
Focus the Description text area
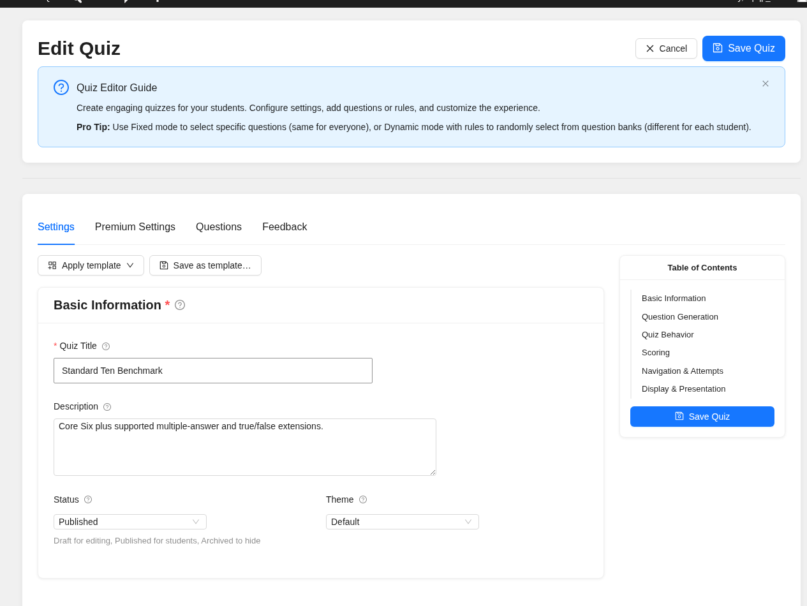(245, 447)
